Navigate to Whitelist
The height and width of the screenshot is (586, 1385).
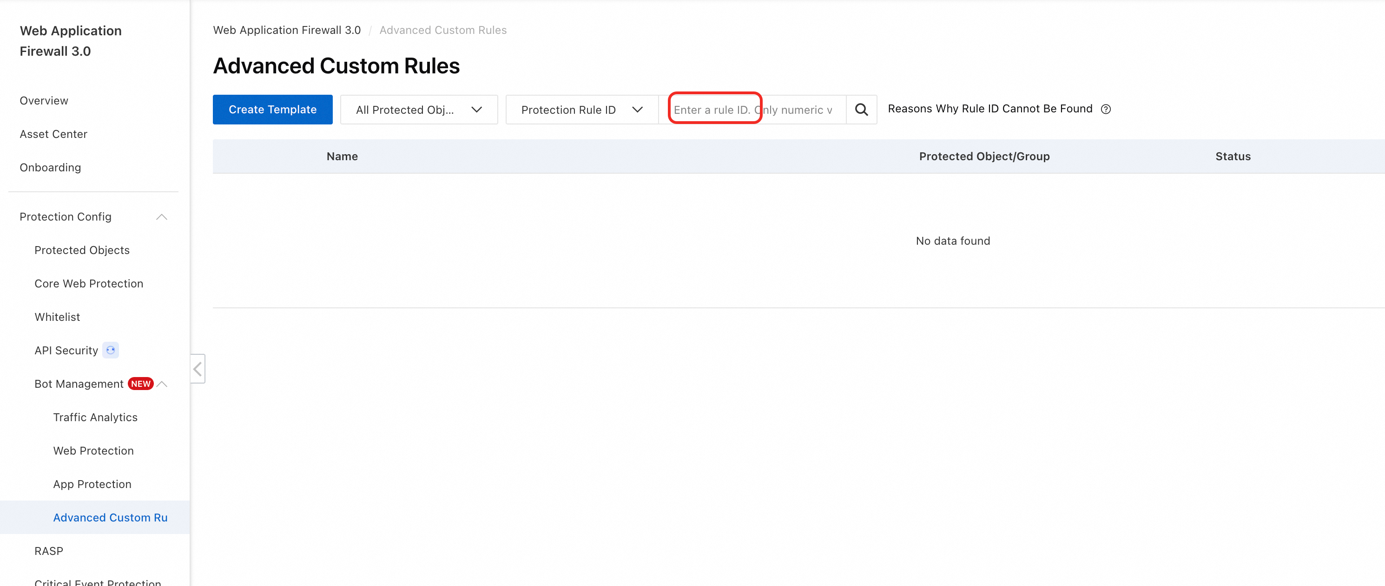coord(58,317)
